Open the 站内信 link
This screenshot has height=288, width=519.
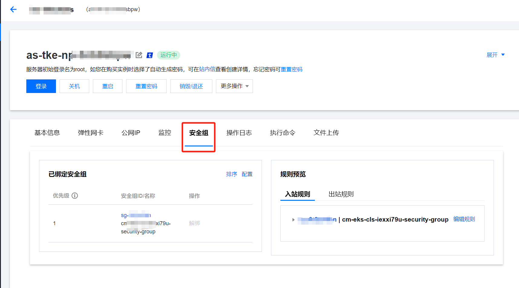coord(207,69)
